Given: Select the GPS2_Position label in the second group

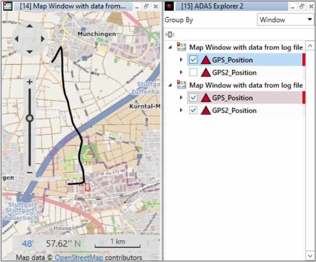Looking at the screenshot, I should click(x=235, y=111).
